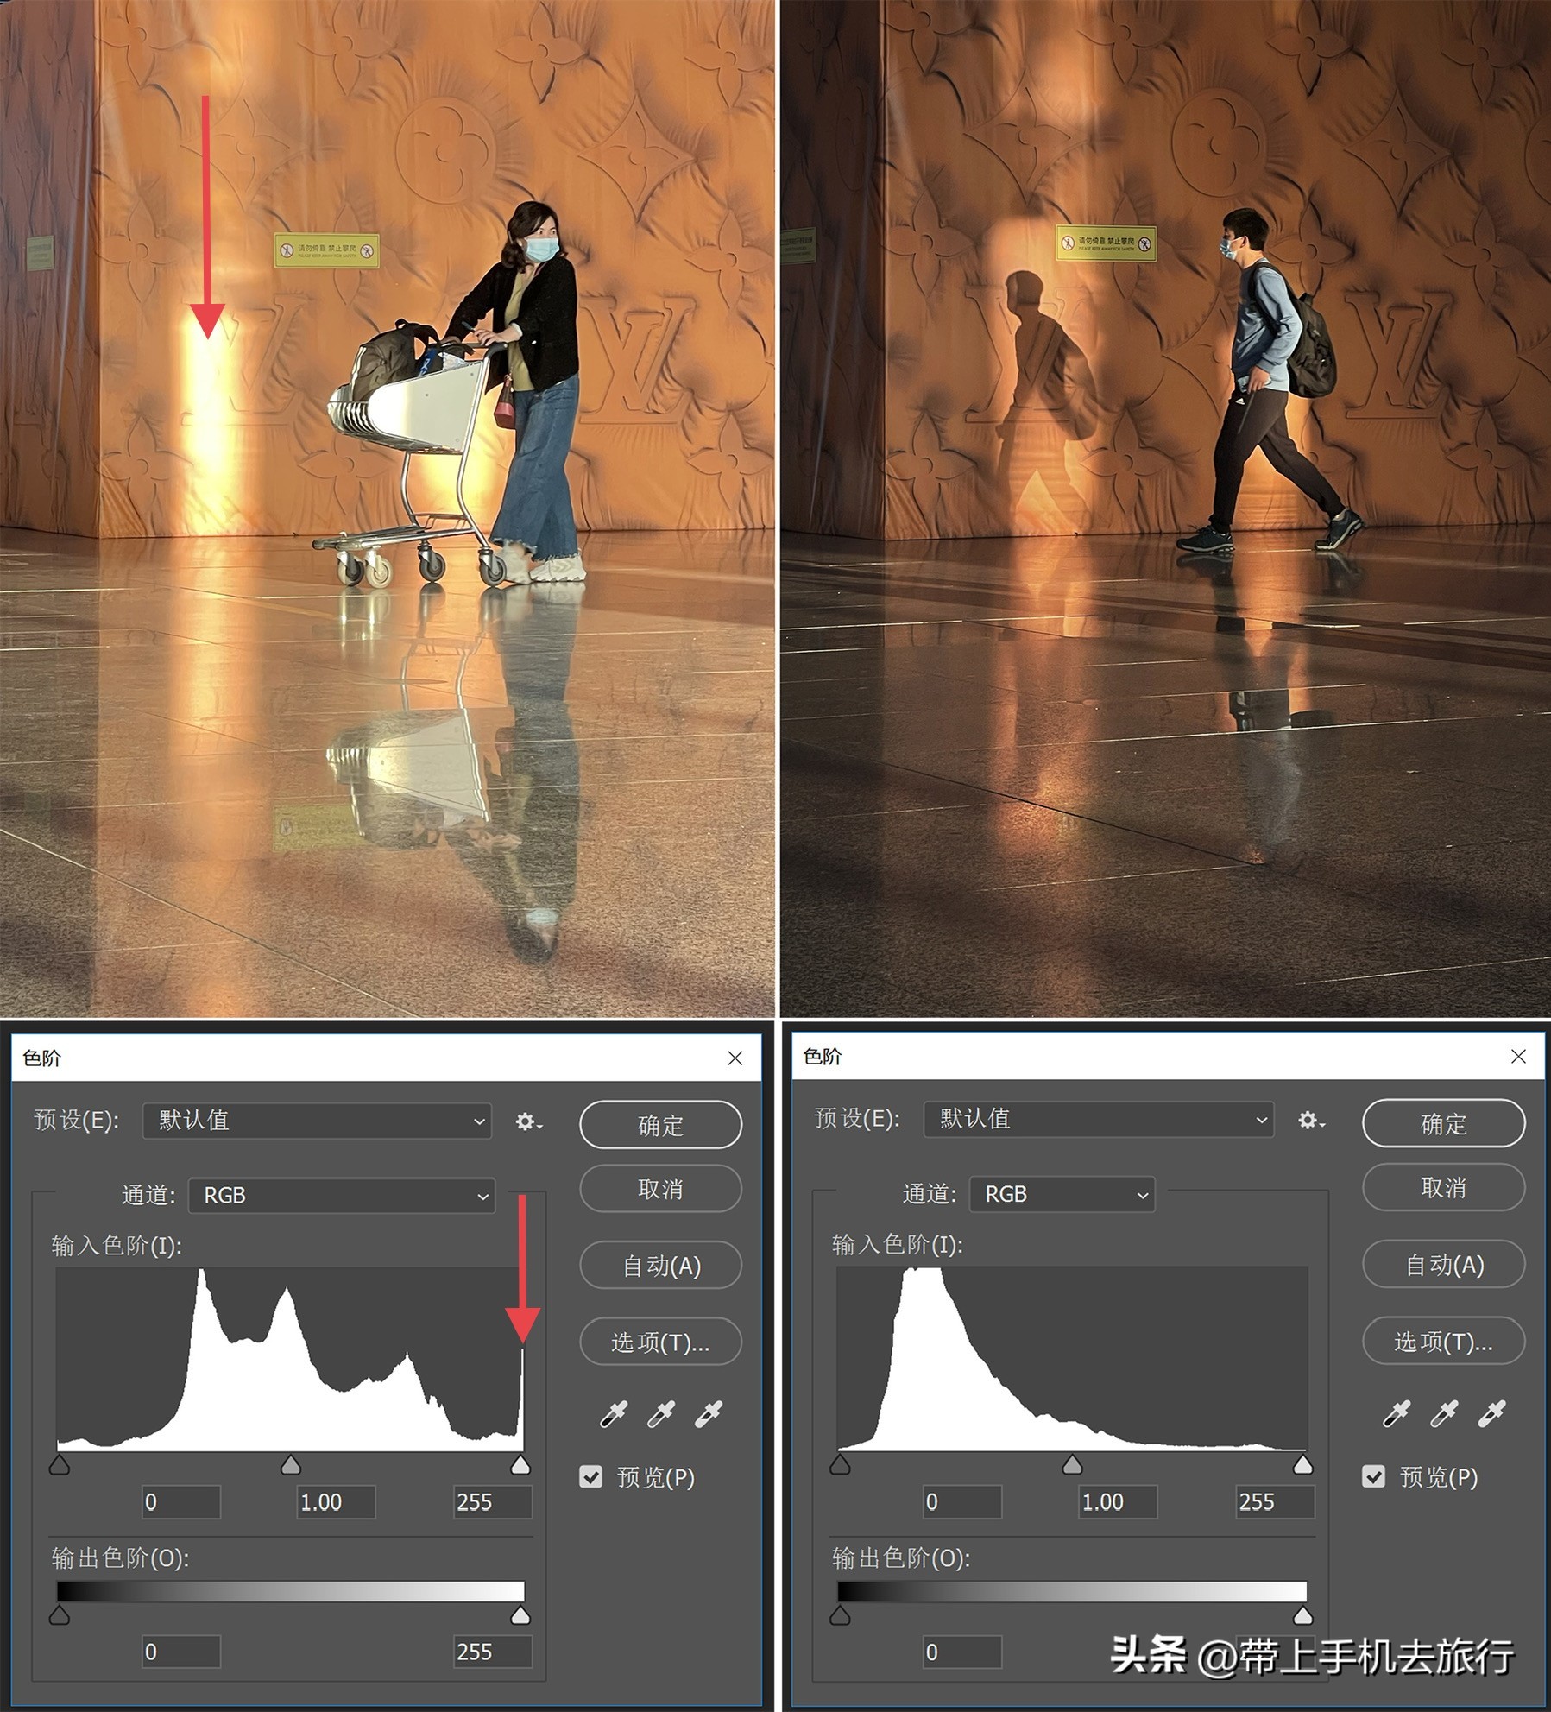Select output white slider handle, right dialog
Screen dimensions: 1551x1712
(1303, 1614)
